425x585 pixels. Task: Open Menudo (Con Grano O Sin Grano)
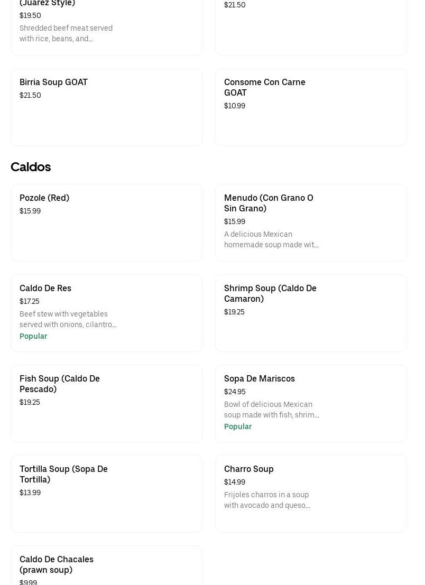269,203
